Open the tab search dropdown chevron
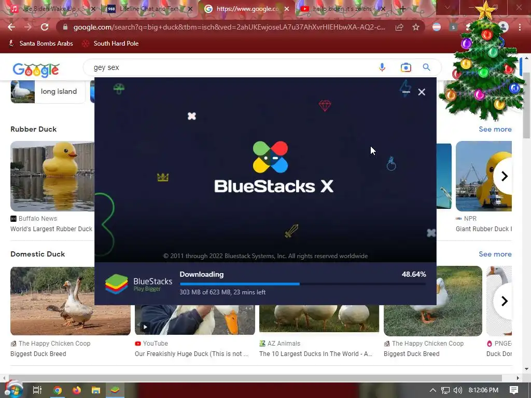The width and height of the screenshot is (531, 398). point(447,7)
